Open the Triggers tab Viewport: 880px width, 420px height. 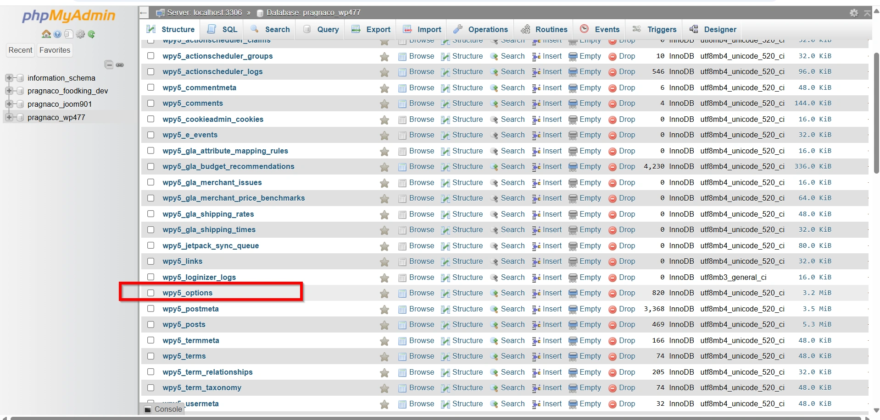tap(654, 29)
